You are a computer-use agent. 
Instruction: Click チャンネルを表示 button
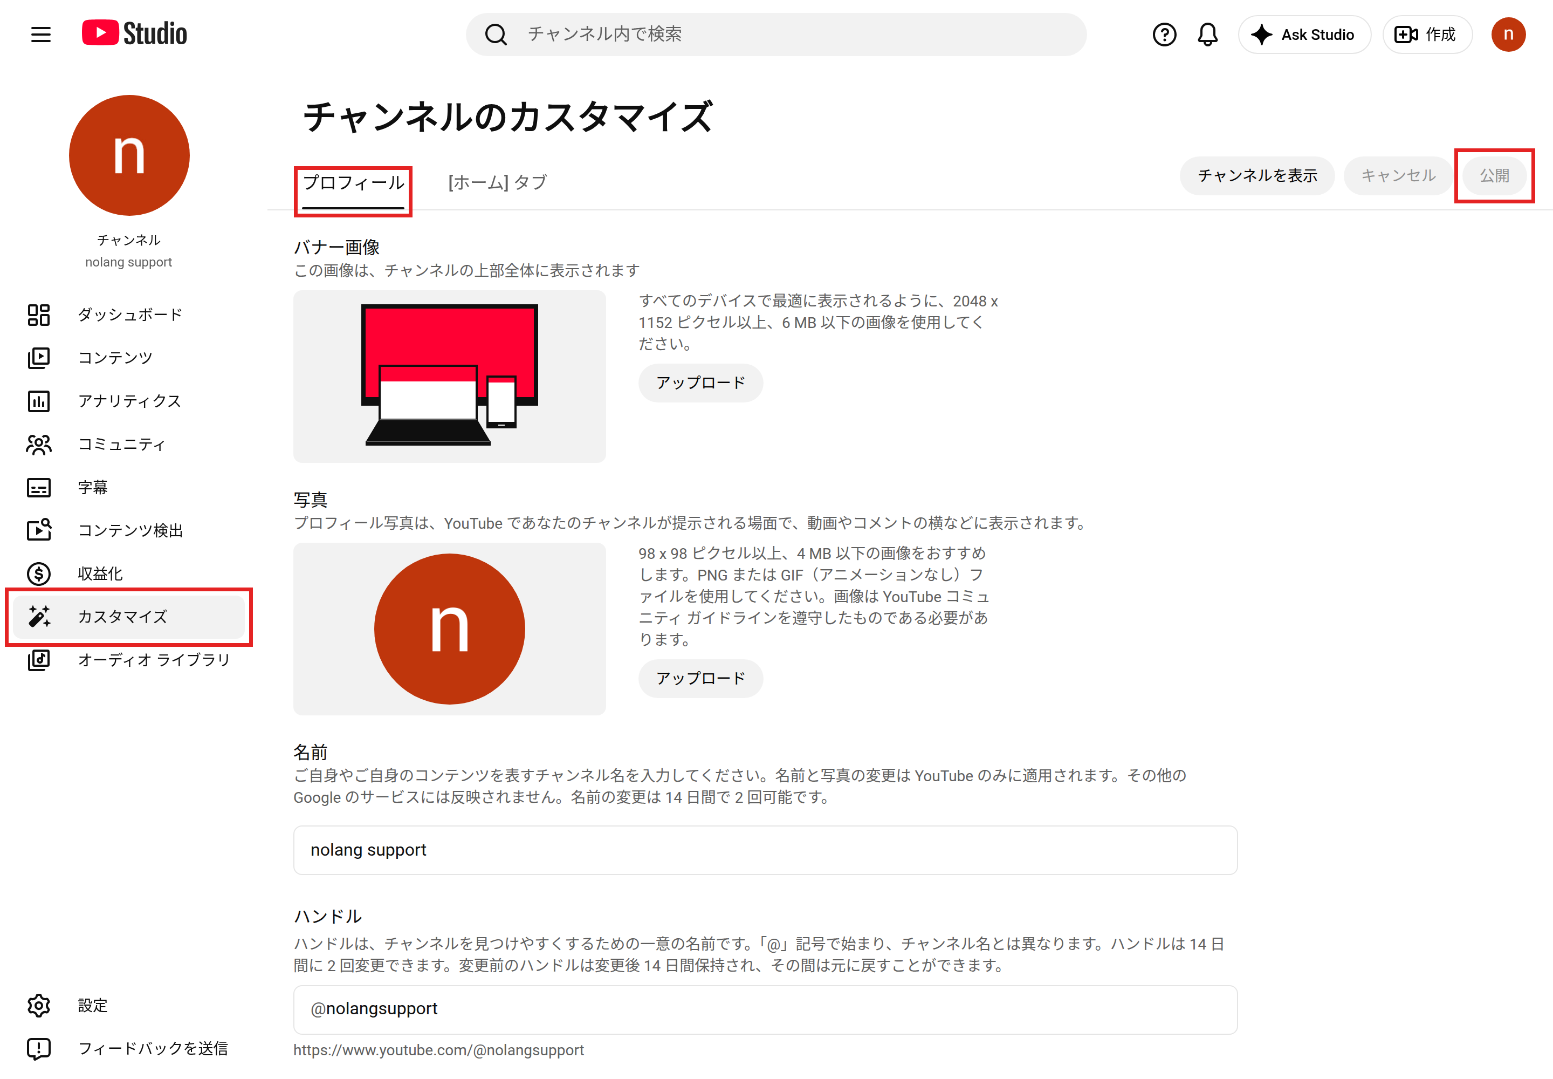click(x=1257, y=176)
